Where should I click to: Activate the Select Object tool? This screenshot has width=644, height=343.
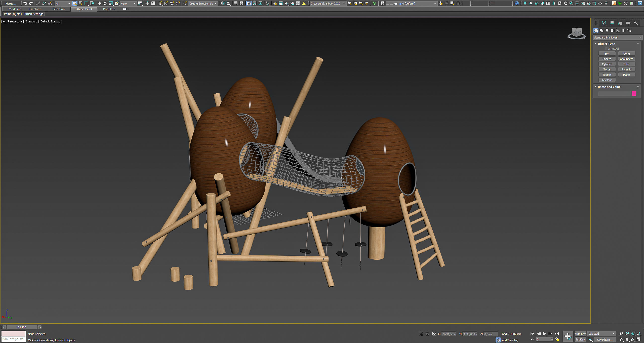point(75,3)
